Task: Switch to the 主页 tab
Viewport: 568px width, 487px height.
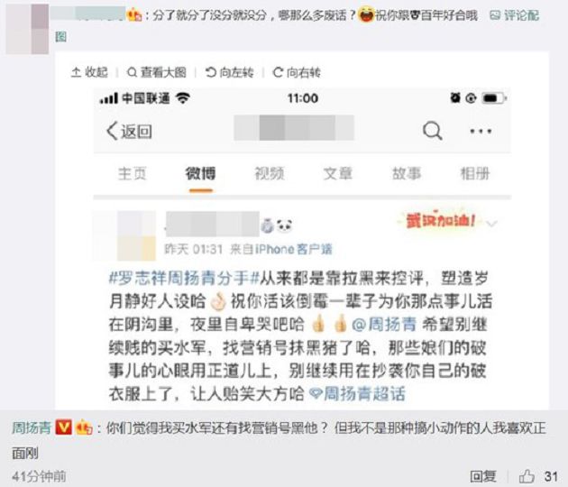Action: tap(133, 173)
